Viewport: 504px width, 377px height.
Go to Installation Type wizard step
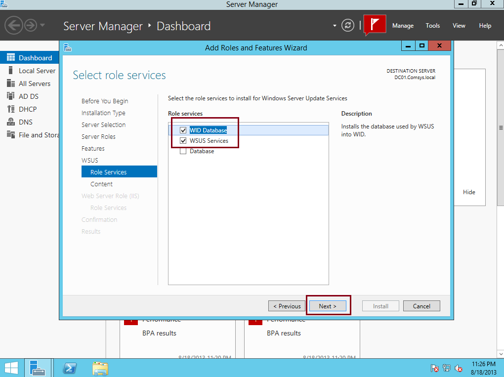(x=103, y=113)
